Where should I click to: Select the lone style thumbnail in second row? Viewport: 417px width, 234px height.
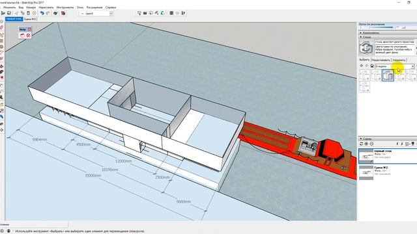(x=365, y=87)
